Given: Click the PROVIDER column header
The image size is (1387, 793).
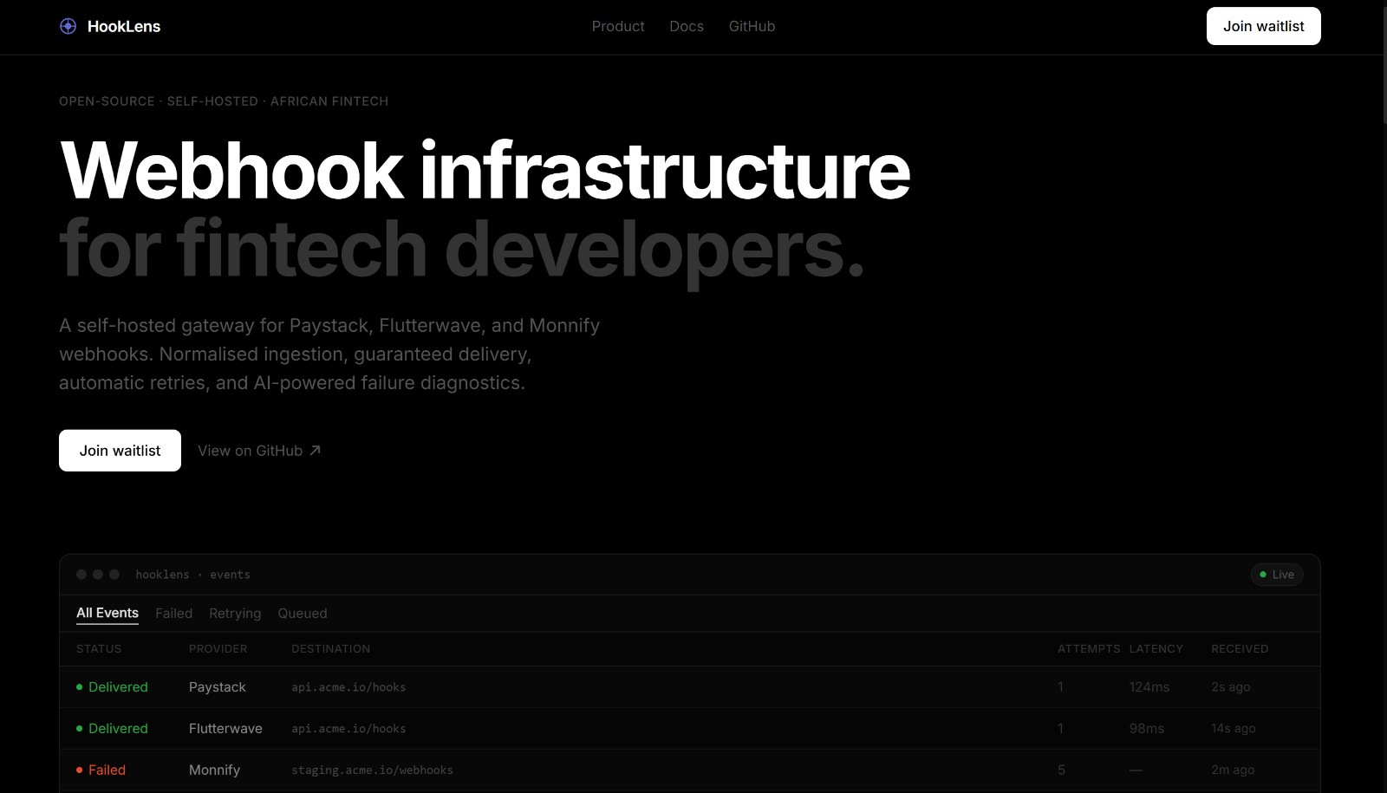Looking at the screenshot, I should click(x=218, y=648).
